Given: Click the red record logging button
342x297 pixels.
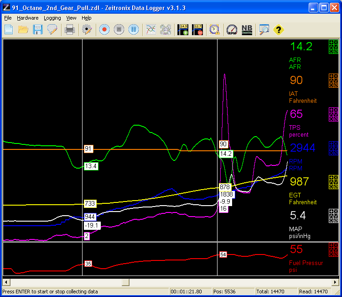Looking at the screenshot, I should pyautogui.click(x=104, y=30).
